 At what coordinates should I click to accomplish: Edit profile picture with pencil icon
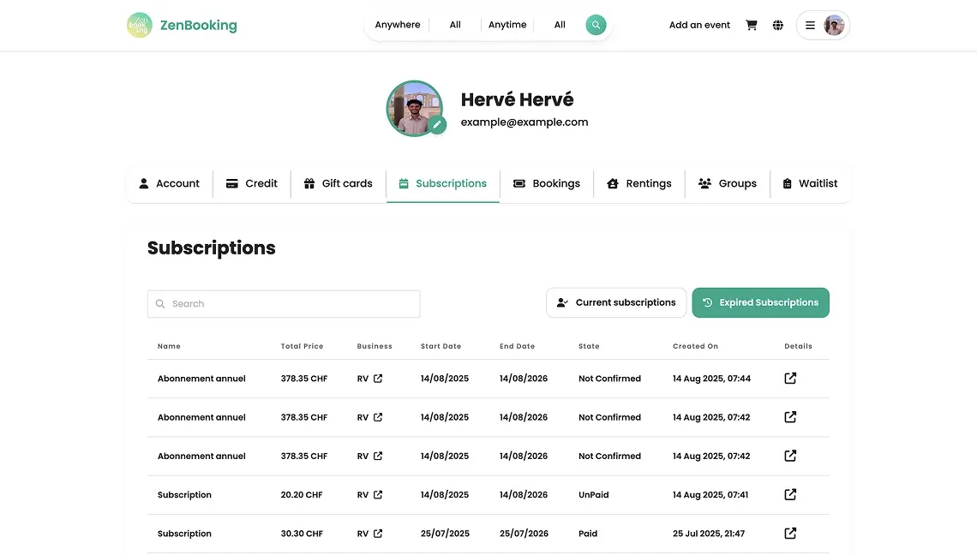pos(437,124)
